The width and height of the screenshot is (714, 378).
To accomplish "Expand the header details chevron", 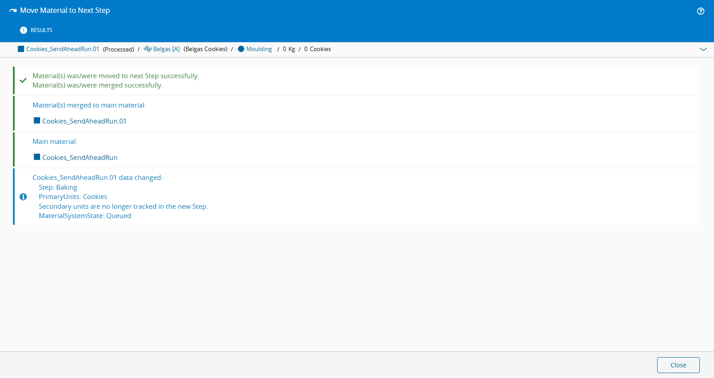I will pyautogui.click(x=703, y=49).
